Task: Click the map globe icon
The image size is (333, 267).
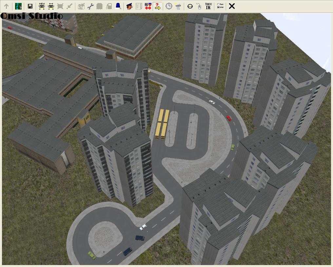Action: (x=18, y=6)
